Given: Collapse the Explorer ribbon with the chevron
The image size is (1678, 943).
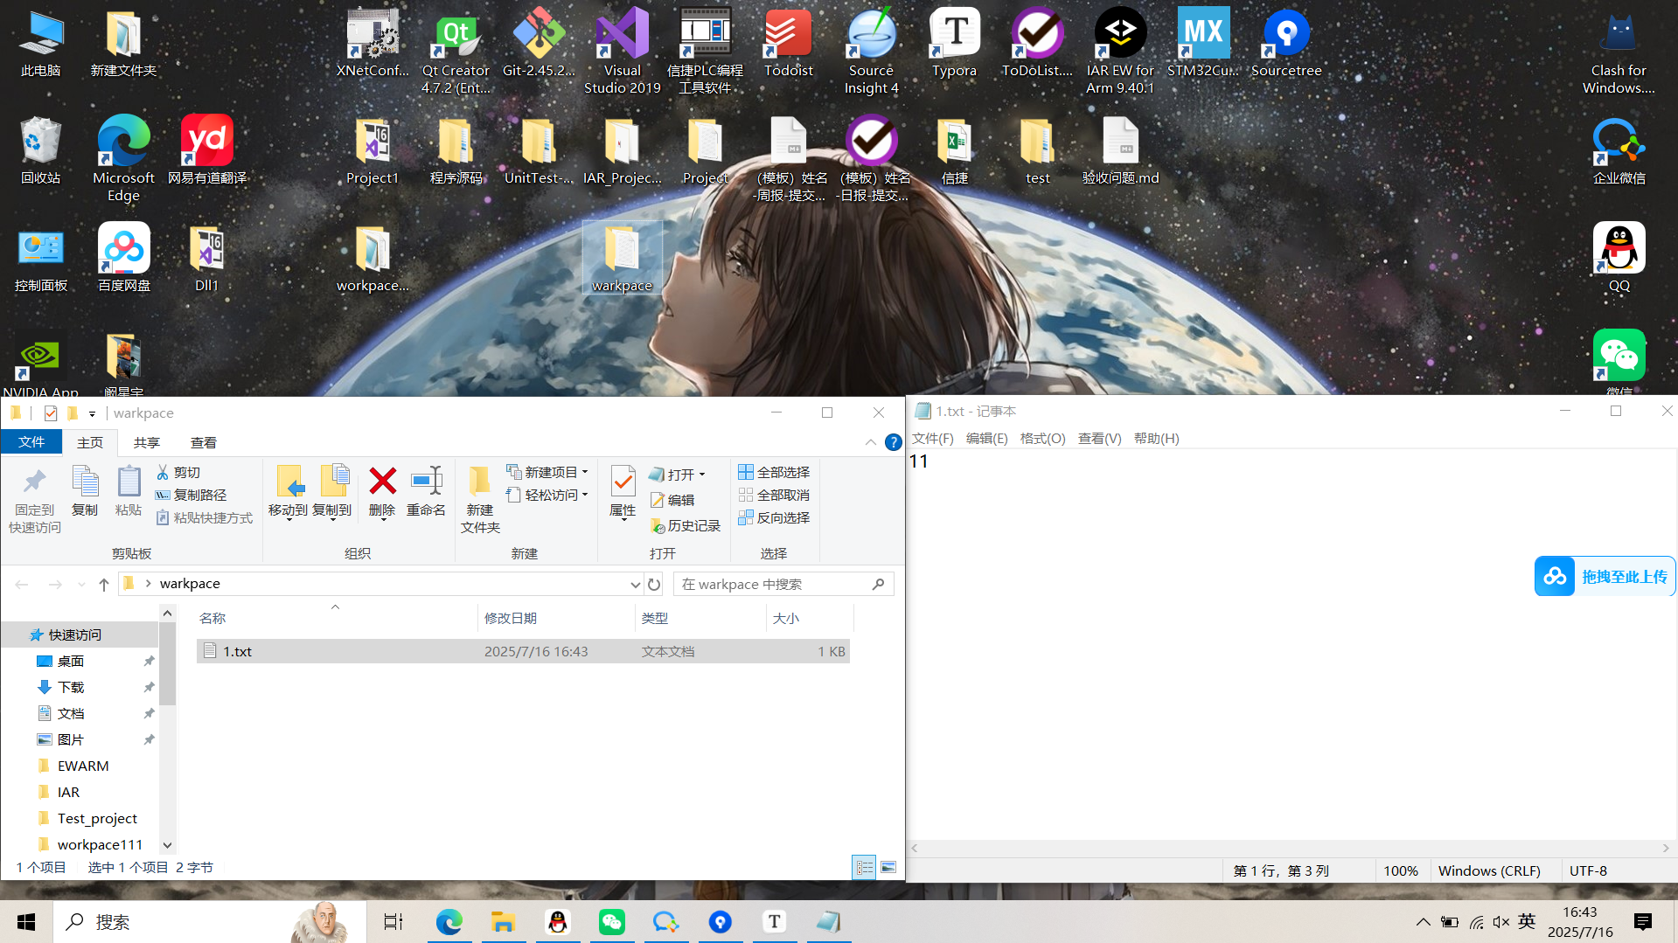Looking at the screenshot, I should tap(871, 442).
